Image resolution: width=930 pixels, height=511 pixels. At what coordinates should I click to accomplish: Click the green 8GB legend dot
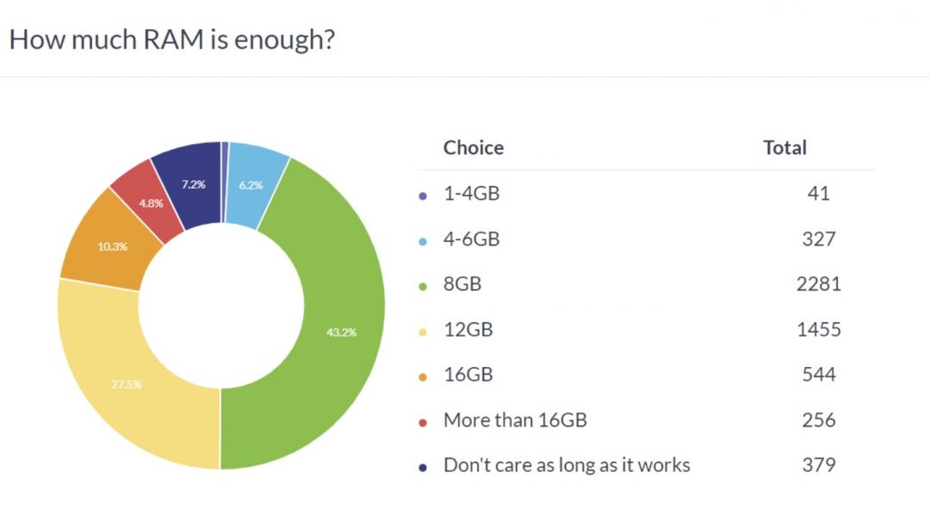[x=422, y=286]
